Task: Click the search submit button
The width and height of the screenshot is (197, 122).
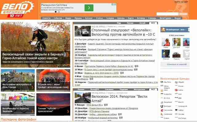Action: click(183, 14)
